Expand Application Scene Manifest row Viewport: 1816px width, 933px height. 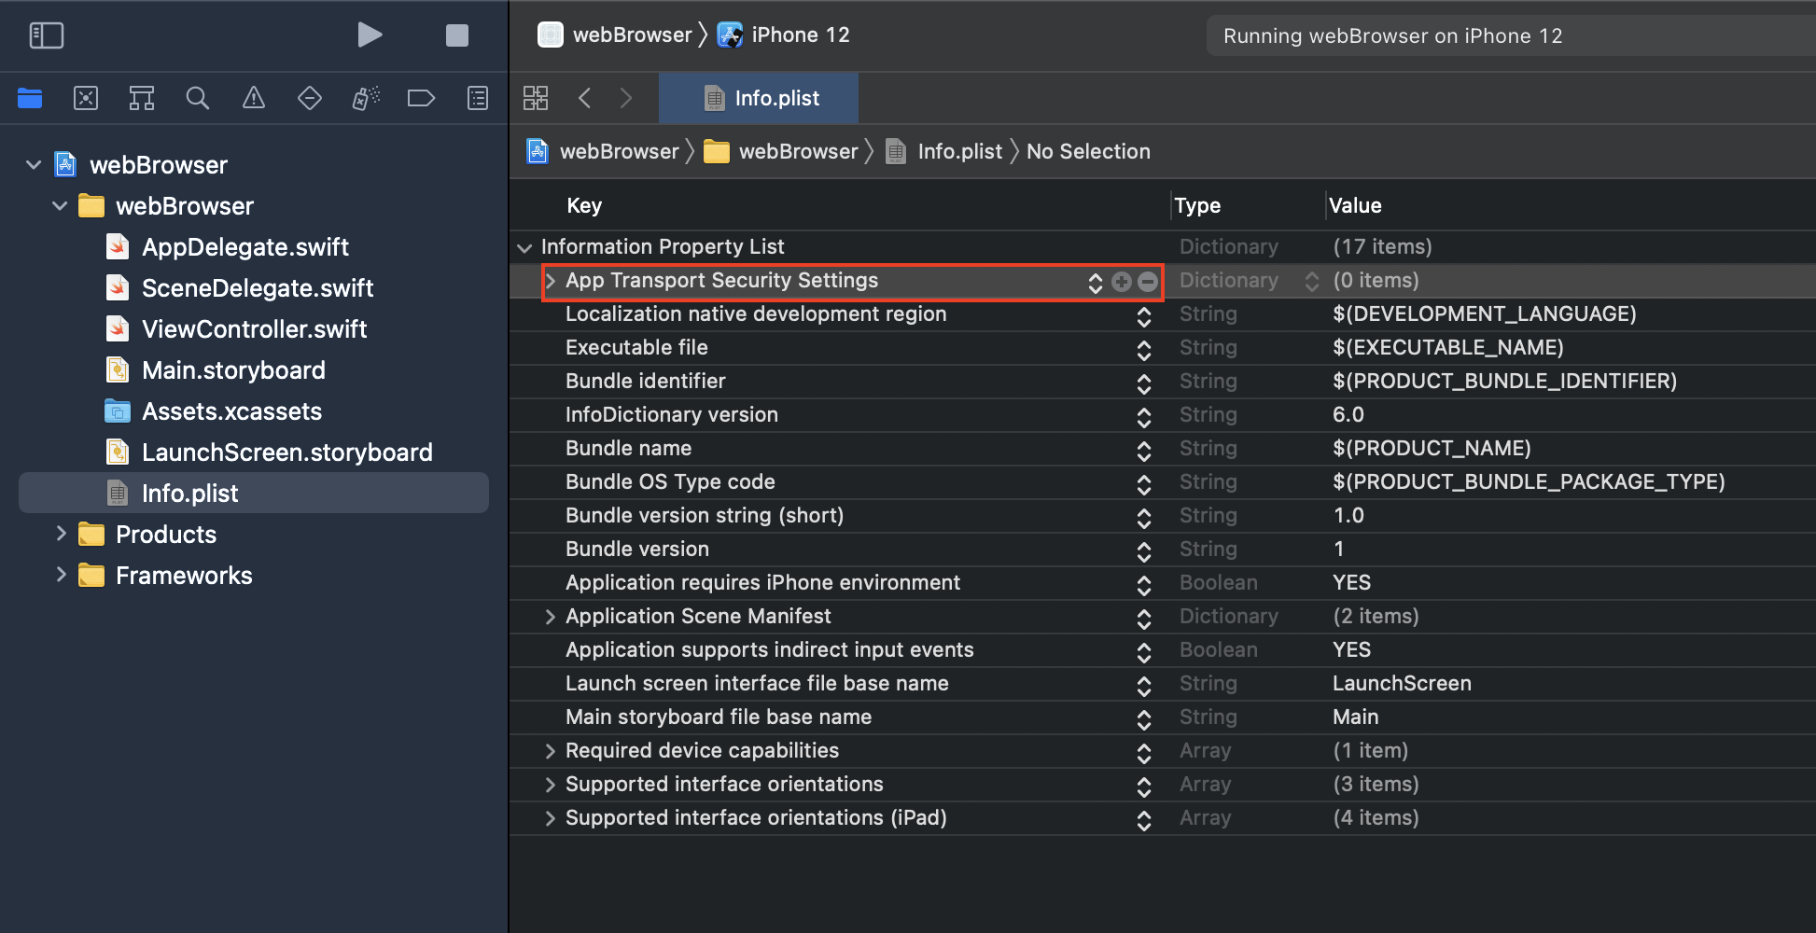pyautogui.click(x=551, y=617)
